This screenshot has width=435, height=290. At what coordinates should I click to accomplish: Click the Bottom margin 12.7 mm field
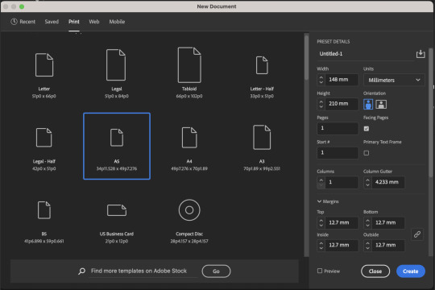(x=388, y=223)
